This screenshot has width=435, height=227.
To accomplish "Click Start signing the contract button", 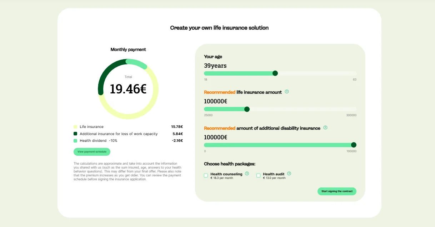I will [x=337, y=191].
